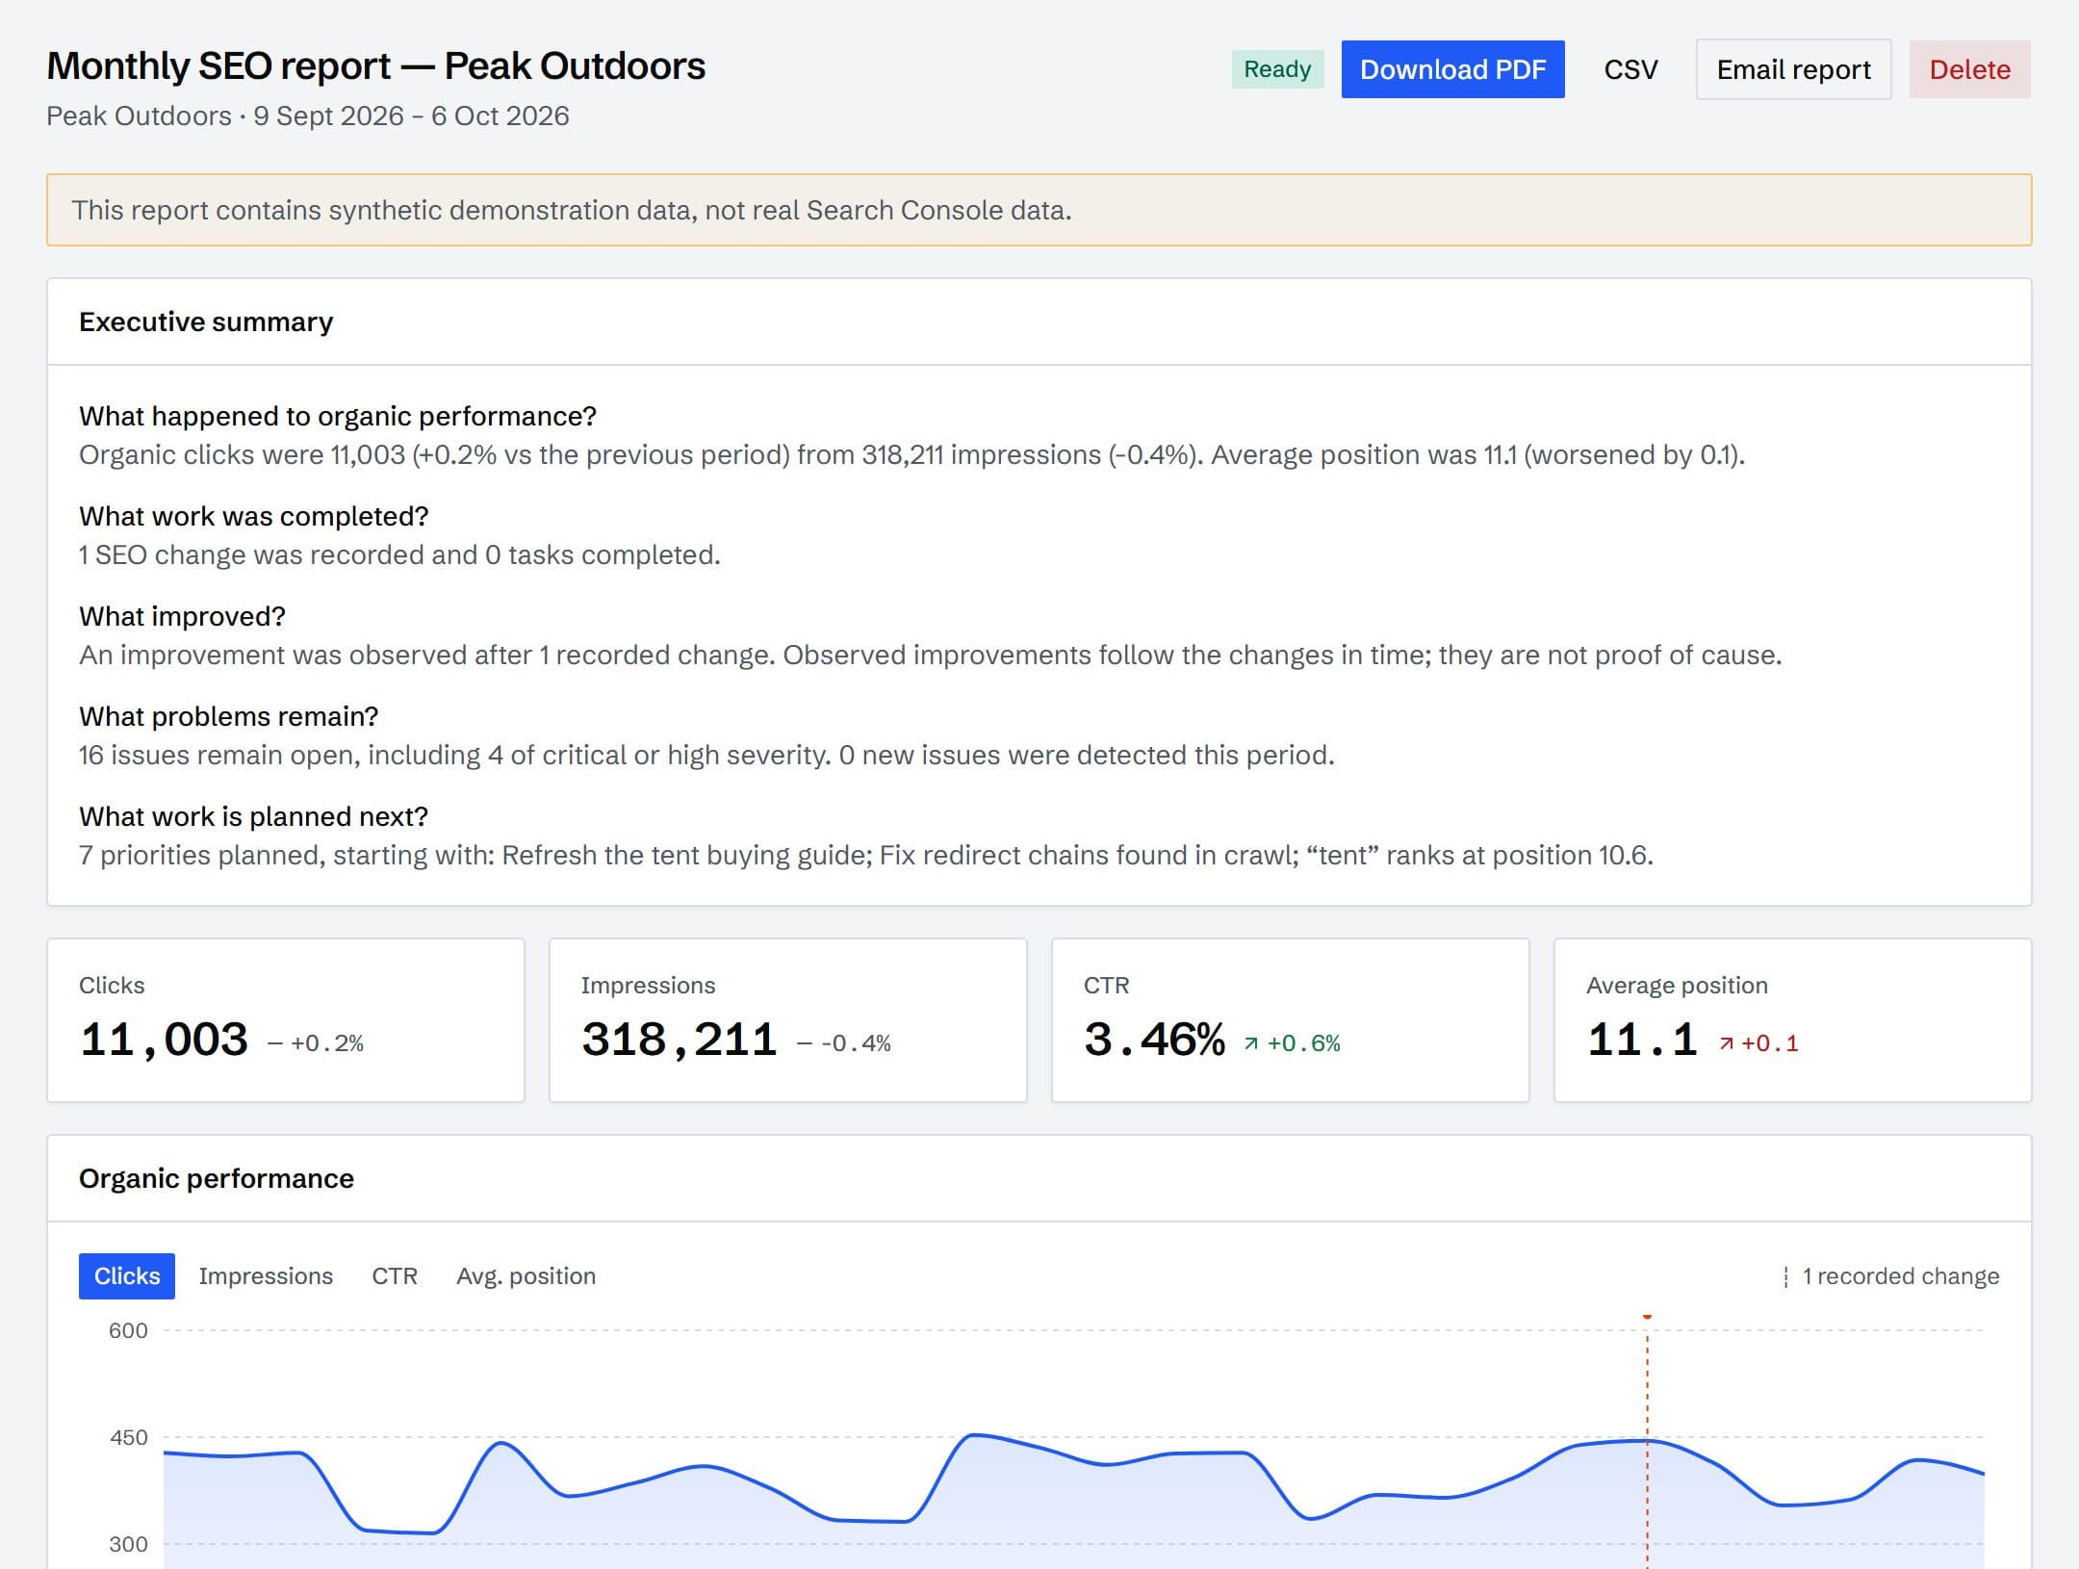Click the '16 issues remain open' sentence

(706, 755)
